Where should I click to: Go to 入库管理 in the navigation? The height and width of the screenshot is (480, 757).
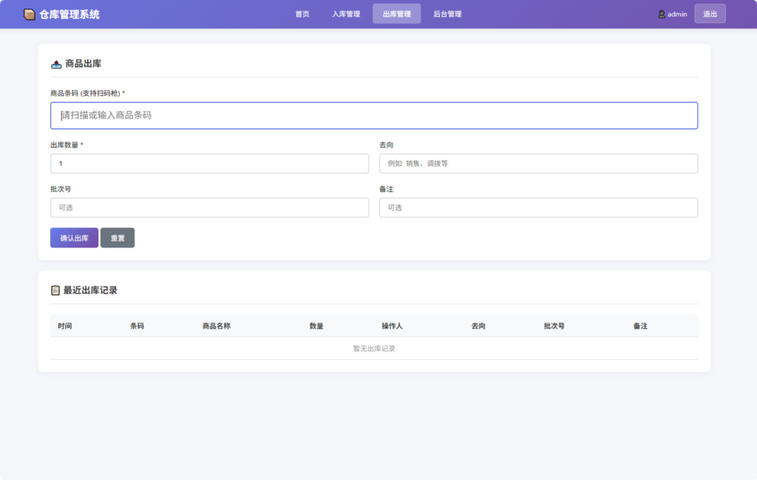click(x=346, y=14)
